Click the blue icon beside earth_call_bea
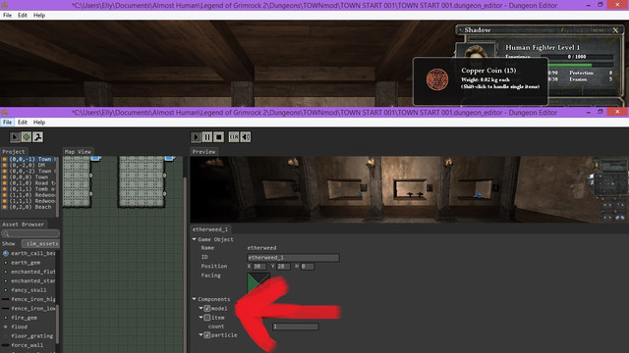This screenshot has width=629, height=353. 6,253
